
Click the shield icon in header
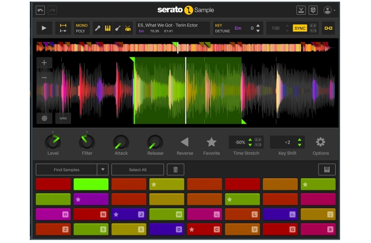313,10
